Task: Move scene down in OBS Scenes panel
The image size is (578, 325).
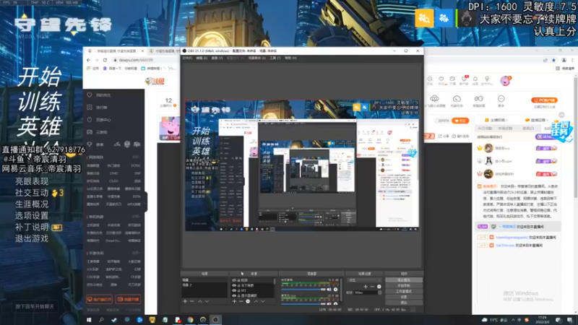Action: tap(207, 301)
